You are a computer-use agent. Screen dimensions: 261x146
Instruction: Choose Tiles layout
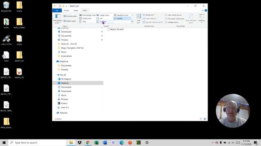83,21
